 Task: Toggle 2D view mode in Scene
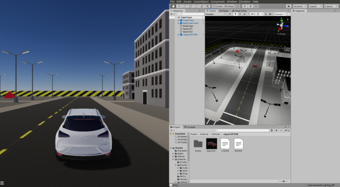tap(231, 14)
